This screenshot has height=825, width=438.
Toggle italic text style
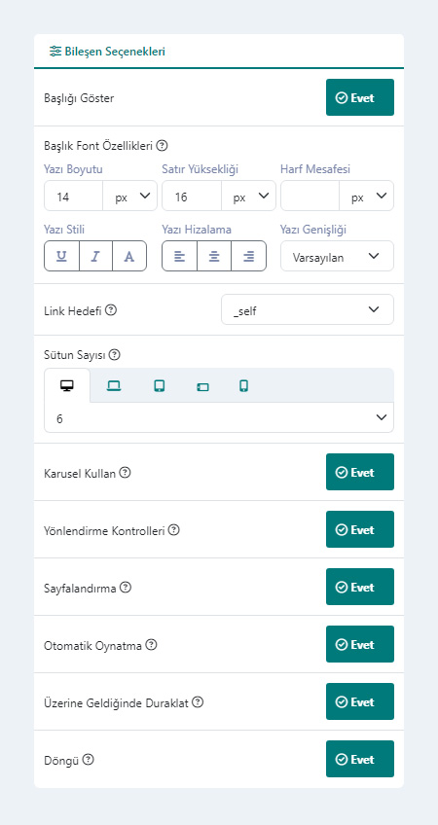click(x=95, y=256)
